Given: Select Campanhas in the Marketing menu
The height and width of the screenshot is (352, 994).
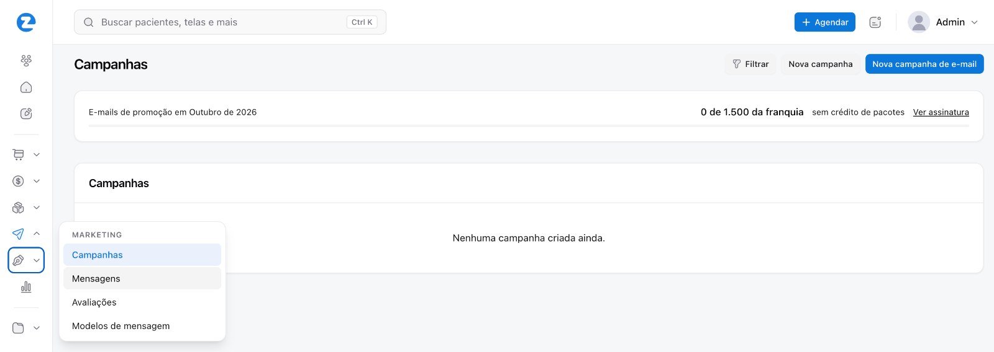Looking at the screenshot, I should click(142, 255).
